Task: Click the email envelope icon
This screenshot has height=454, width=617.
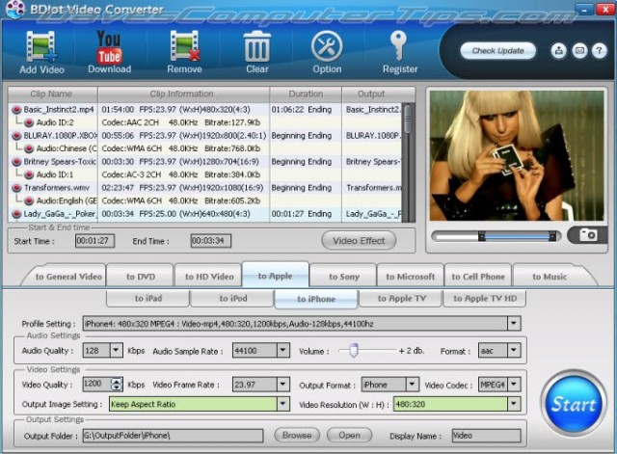Action: (579, 51)
